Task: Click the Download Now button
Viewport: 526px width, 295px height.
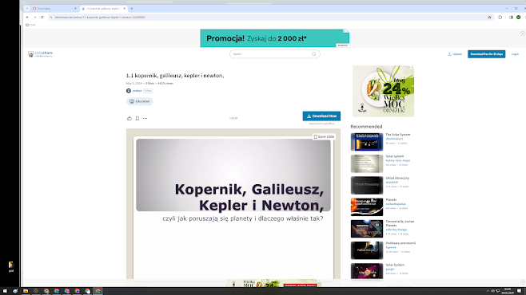Action: [x=321, y=116]
